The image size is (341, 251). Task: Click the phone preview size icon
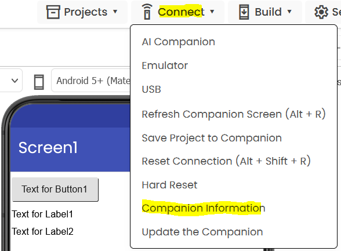click(x=39, y=82)
